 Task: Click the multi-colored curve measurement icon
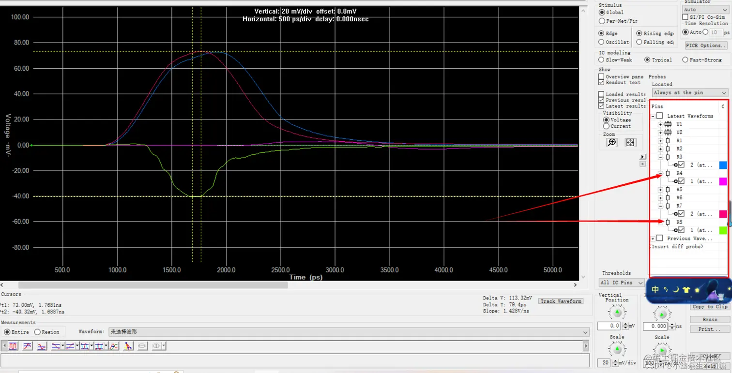coord(114,346)
